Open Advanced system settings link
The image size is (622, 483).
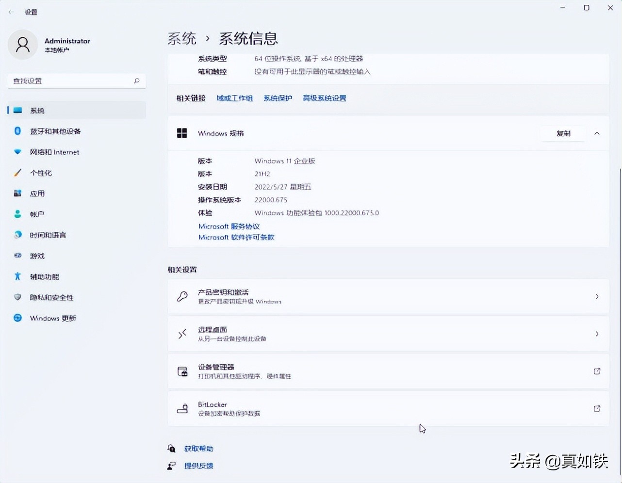324,98
